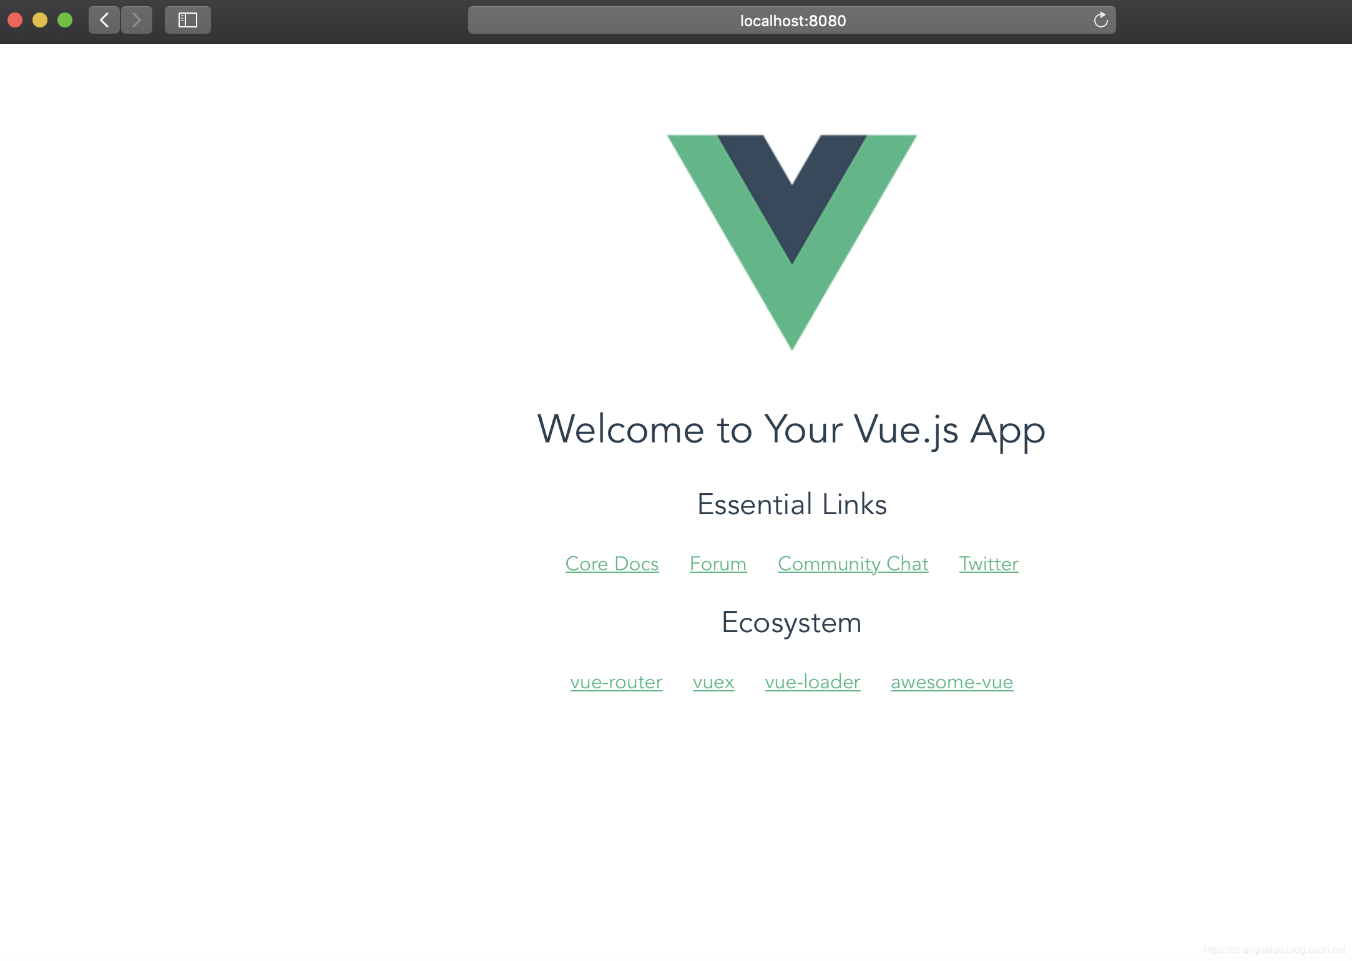Reload the page with the refresh icon
The image size is (1352, 961).
[1101, 21]
